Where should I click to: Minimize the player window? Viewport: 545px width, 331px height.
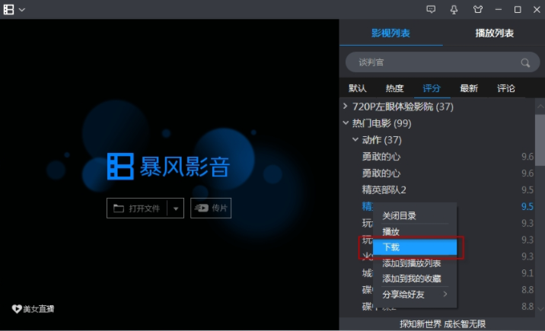(499, 9)
